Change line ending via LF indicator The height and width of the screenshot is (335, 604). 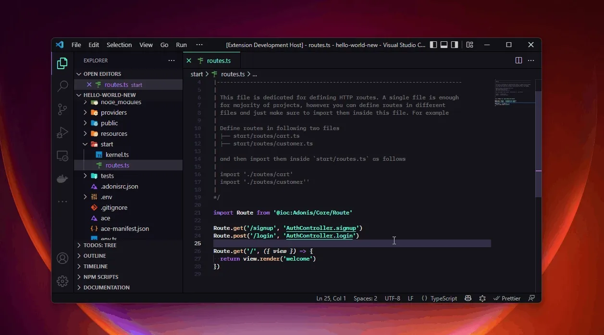pos(410,298)
